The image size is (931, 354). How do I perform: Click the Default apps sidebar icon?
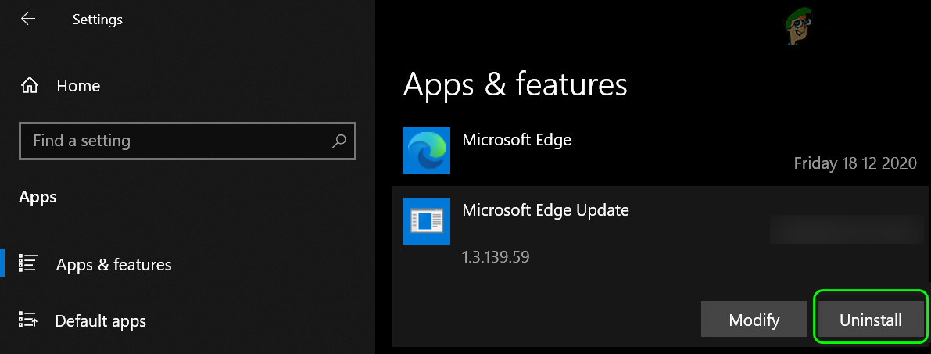28,320
